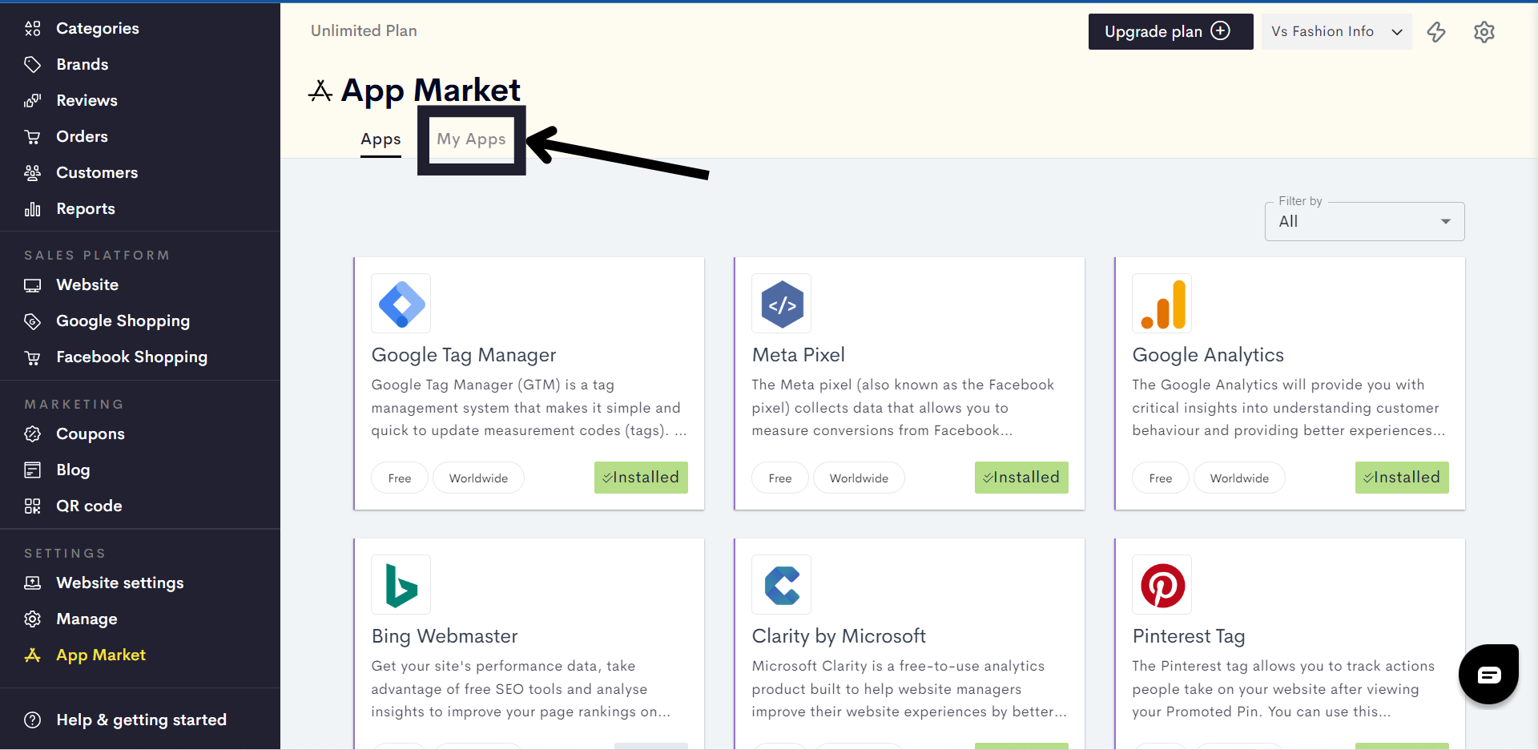Click the Google Analytics logo
Screen dimensions: 1538x750
click(1162, 304)
